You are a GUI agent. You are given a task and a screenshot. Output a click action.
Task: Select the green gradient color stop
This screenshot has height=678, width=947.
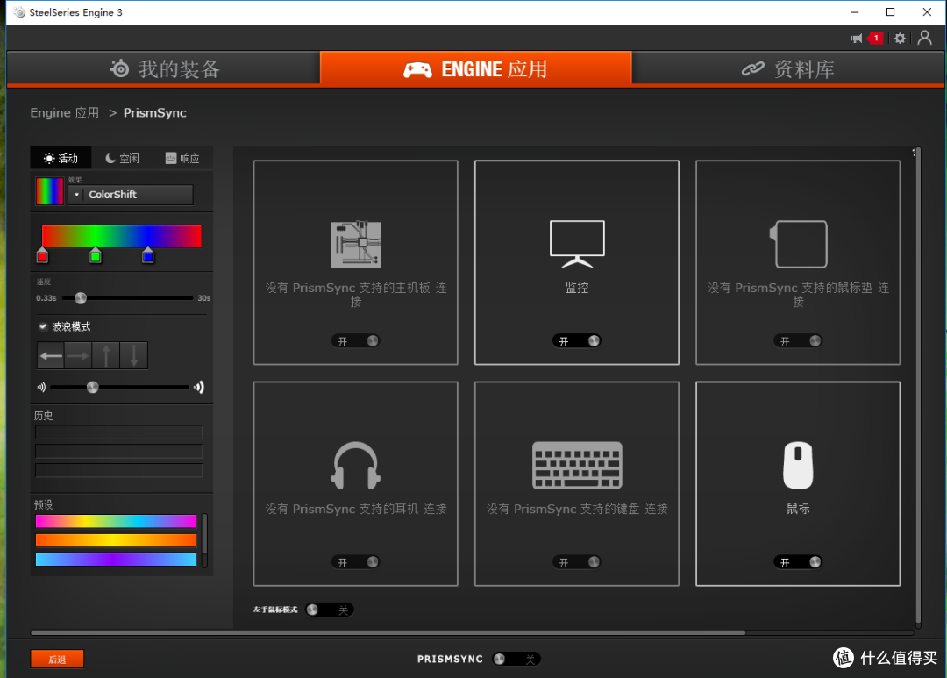pyautogui.click(x=95, y=255)
